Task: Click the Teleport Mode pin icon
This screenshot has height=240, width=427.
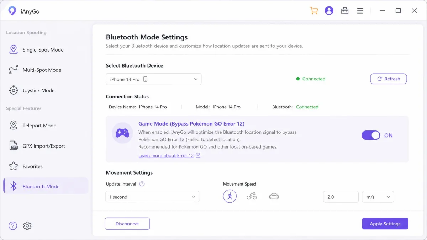Action: click(x=14, y=125)
